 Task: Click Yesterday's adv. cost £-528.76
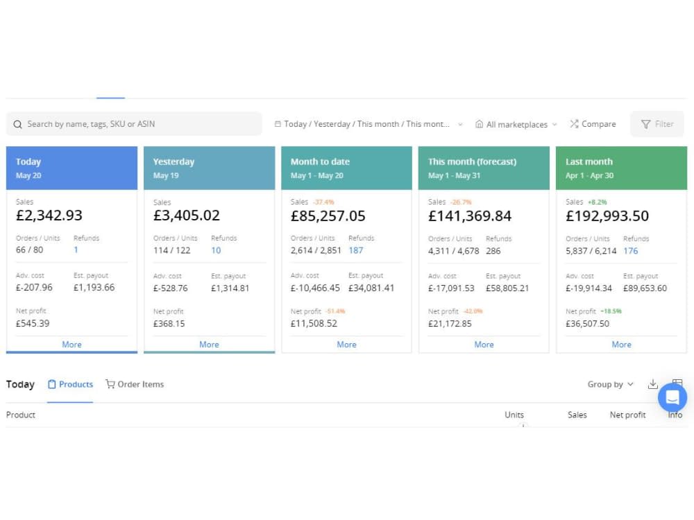click(x=171, y=288)
